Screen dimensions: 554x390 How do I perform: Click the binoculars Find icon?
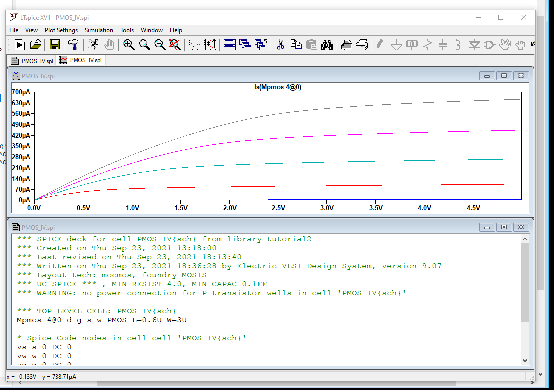(327, 45)
